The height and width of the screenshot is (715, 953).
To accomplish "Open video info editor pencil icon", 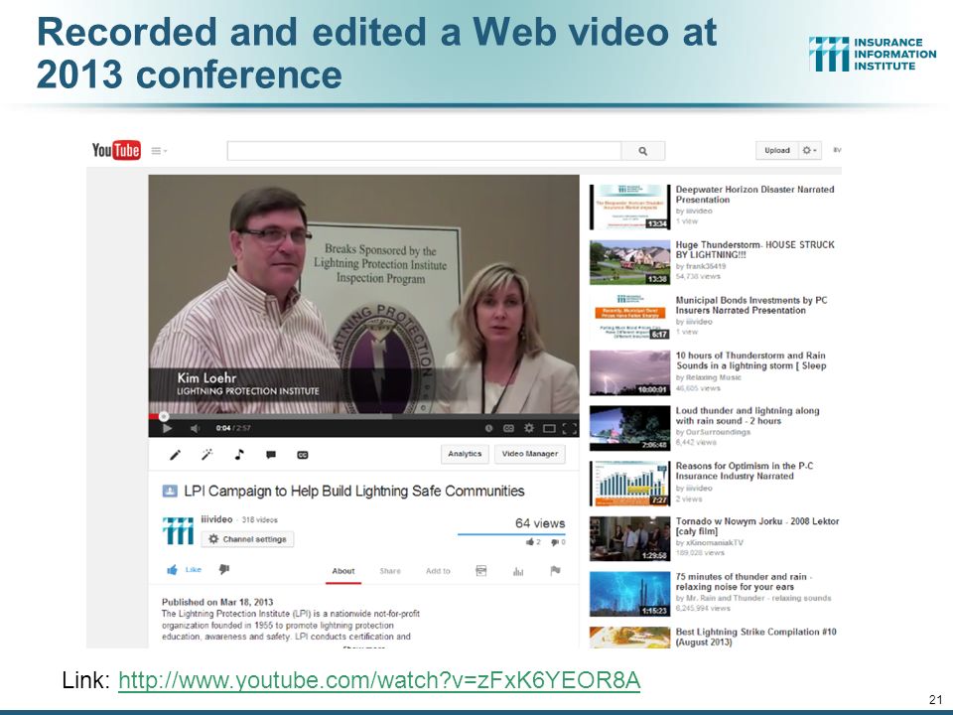I will pos(175,454).
